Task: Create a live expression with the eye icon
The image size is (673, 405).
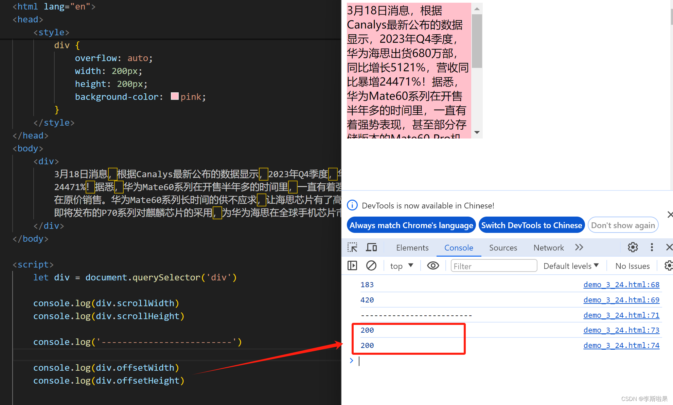Action: point(433,265)
